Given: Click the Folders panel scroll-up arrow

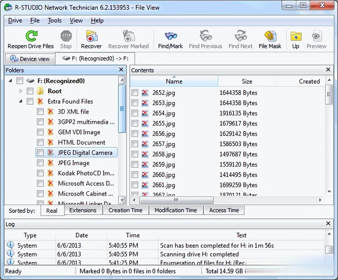Looking at the screenshot, I should click(x=122, y=80).
